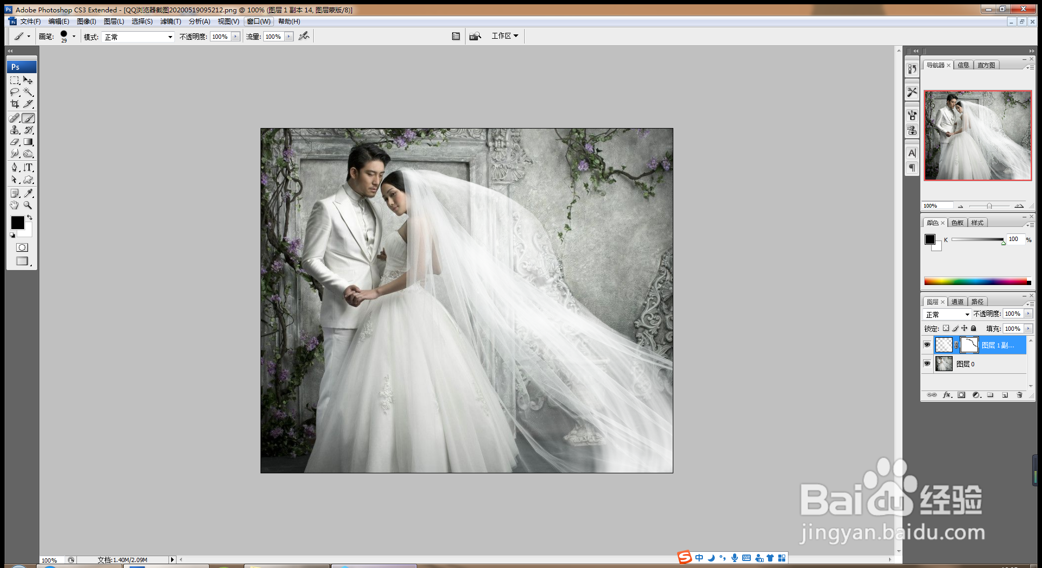Pick the Clone Stamp tool
The height and width of the screenshot is (568, 1042).
pos(15,130)
